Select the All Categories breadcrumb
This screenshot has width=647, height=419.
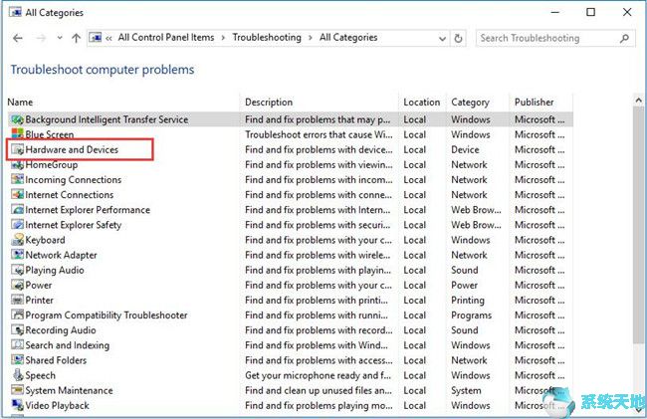tap(348, 38)
